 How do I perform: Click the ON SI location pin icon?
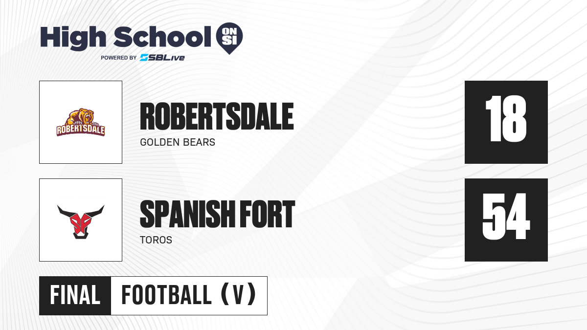tap(229, 38)
